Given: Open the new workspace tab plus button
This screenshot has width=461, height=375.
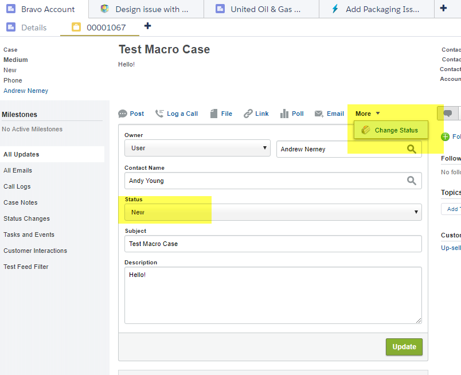Looking at the screenshot, I should [443, 9].
